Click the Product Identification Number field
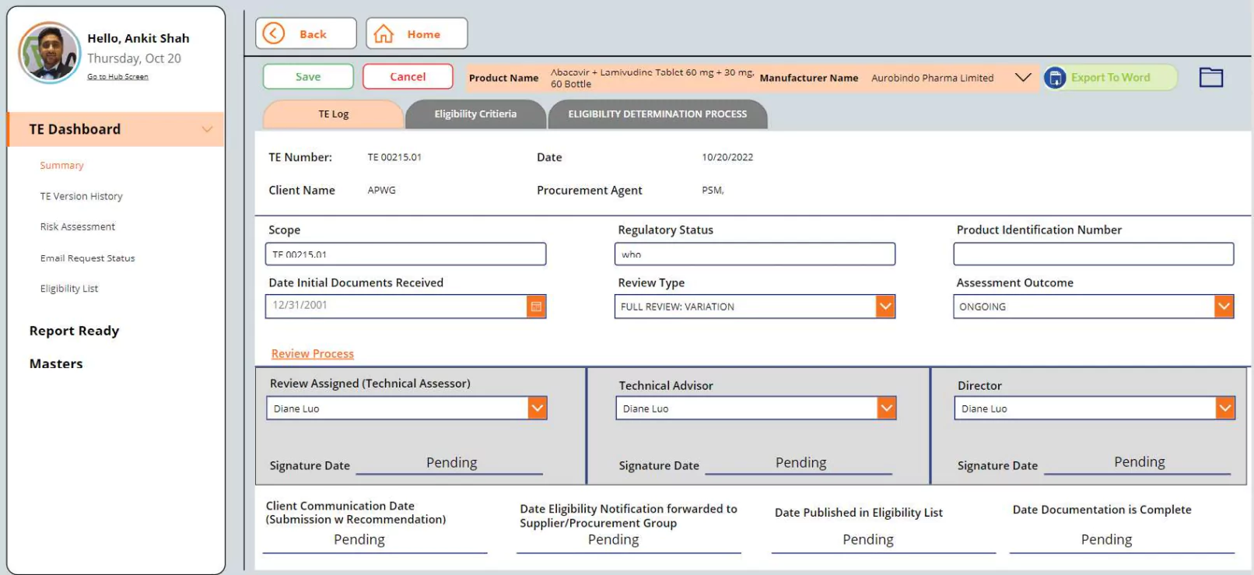The width and height of the screenshot is (1254, 575). click(x=1093, y=254)
